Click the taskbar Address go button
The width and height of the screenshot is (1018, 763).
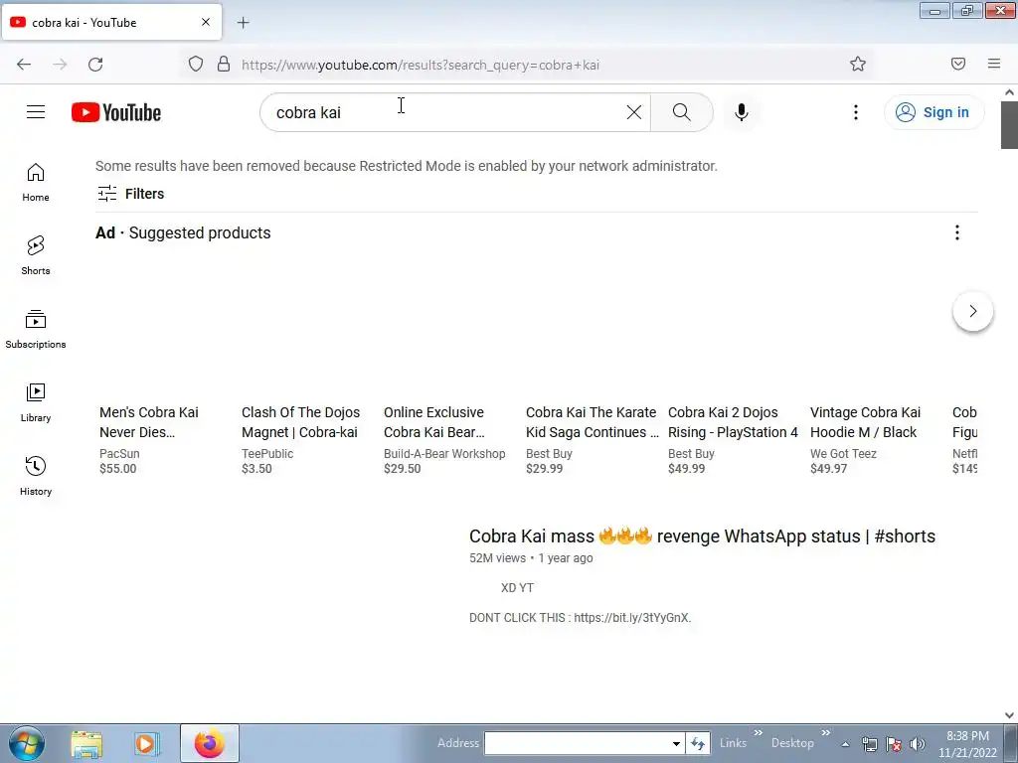tap(698, 743)
